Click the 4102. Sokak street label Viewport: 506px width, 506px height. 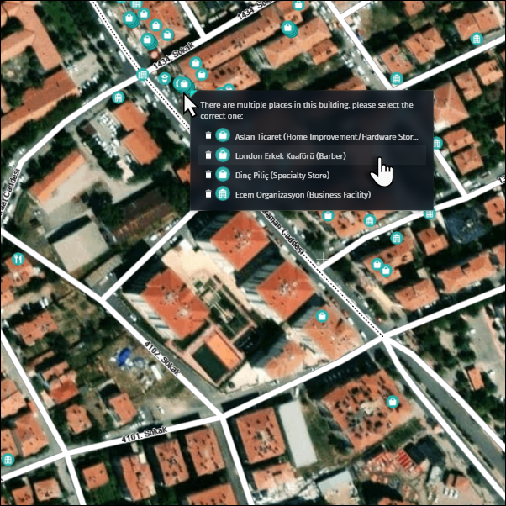coord(162,359)
